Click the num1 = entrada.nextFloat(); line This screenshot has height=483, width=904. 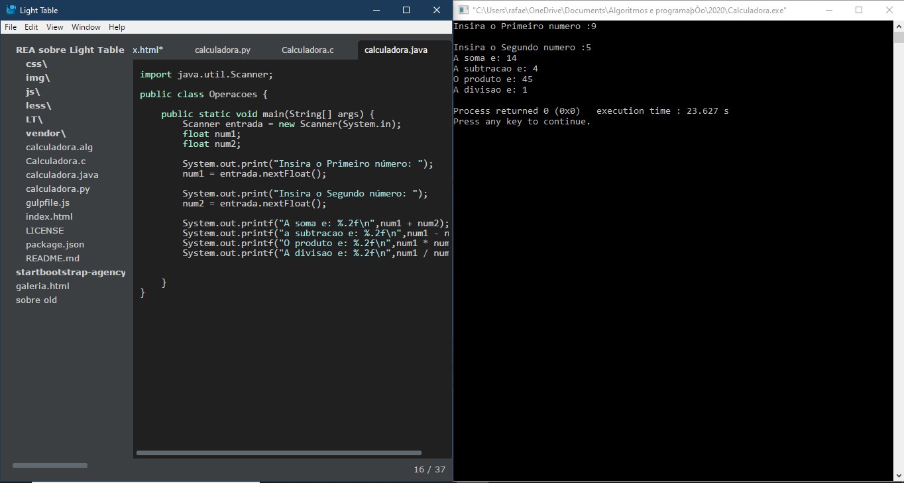(x=254, y=173)
